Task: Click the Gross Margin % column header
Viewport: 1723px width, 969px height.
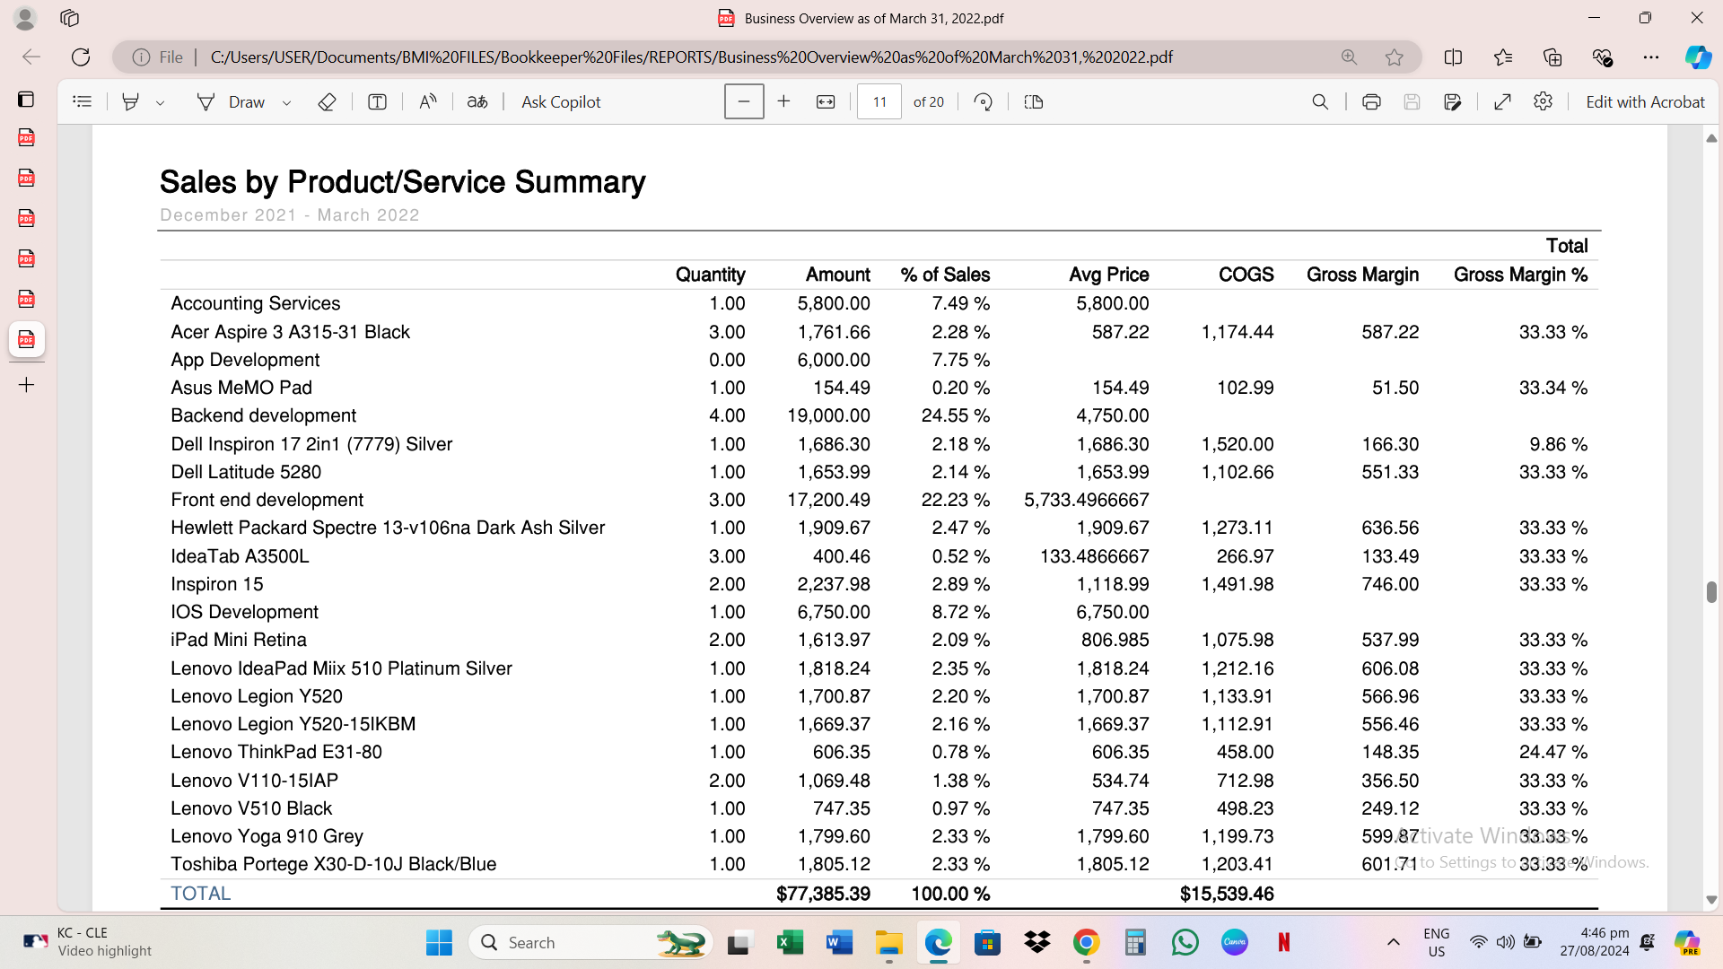Action: [x=1520, y=275]
